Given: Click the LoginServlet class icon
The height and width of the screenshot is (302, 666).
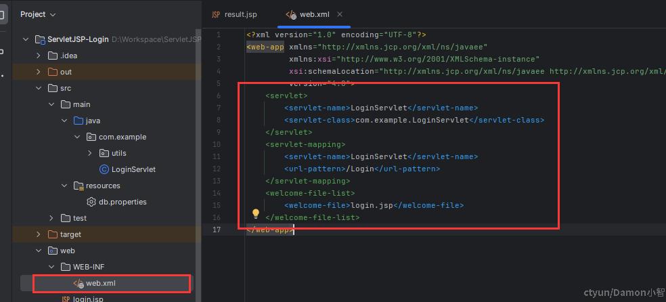Looking at the screenshot, I should pyautogui.click(x=104, y=169).
